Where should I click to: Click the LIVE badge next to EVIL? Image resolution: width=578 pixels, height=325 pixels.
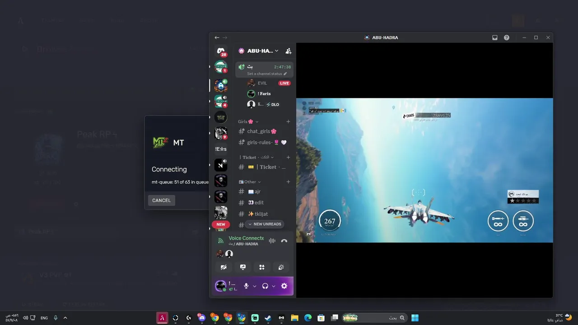click(284, 83)
